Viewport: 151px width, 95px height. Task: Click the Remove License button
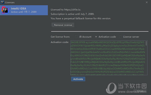tap(63, 25)
